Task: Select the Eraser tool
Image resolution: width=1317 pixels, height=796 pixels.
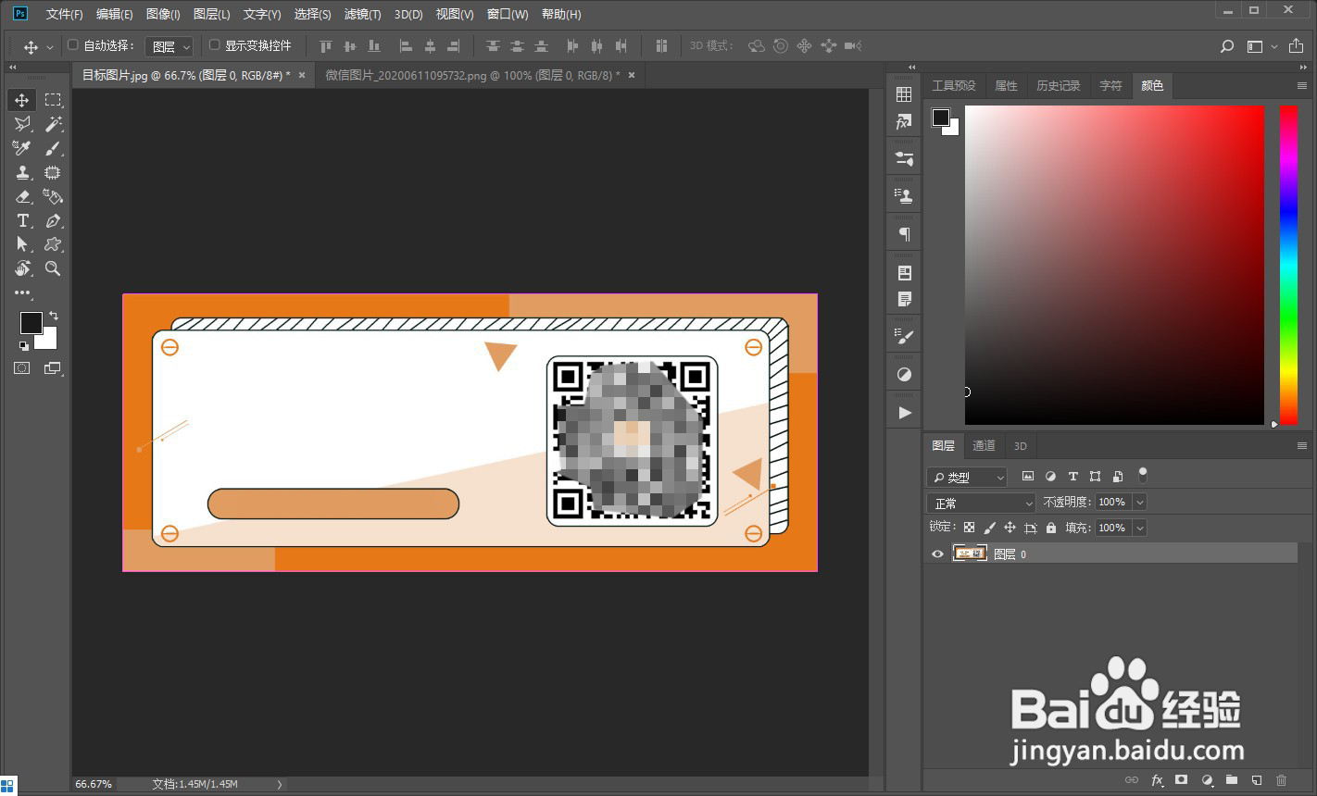Action: [22, 196]
